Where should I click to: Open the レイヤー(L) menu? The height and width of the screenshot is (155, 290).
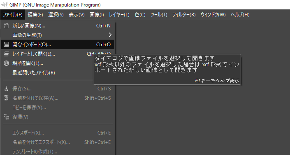(119, 15)
